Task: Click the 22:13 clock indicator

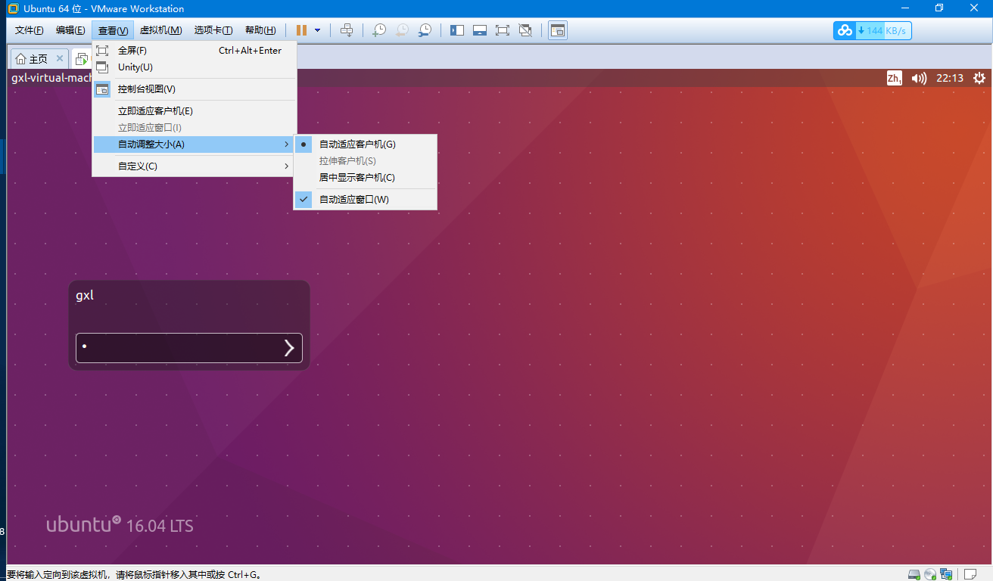Action: 950,78
